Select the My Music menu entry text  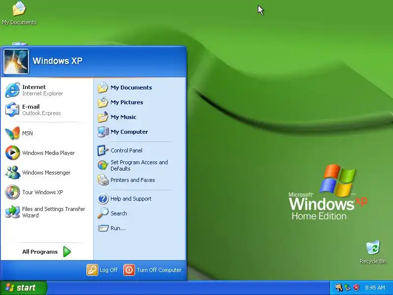(x=123, y=117)
